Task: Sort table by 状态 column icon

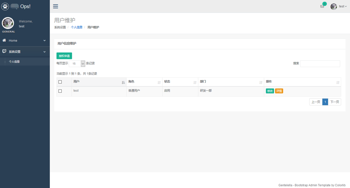Action: coord(195,82)
